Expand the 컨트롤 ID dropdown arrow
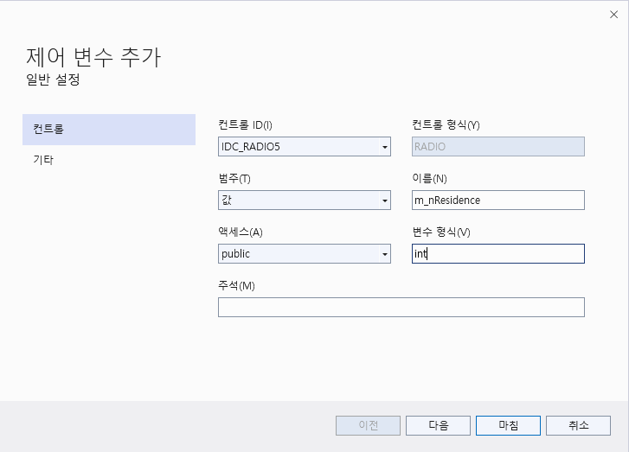The image size is (629, 452). pos(384,147)
